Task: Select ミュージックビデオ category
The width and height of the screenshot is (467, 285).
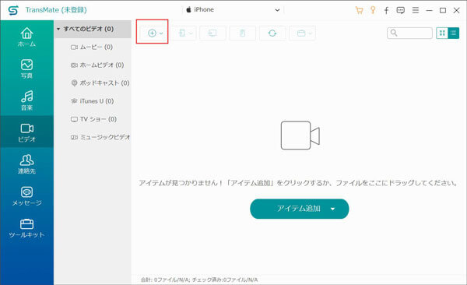Action: pyautogui.click(x=100, y=137)
